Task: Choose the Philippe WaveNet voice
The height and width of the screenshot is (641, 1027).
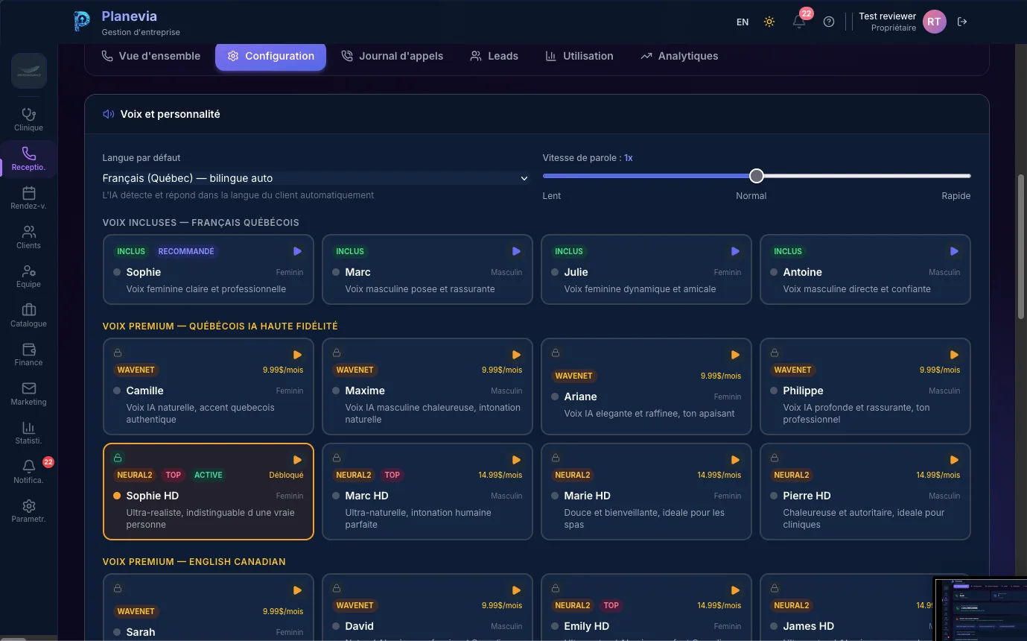Action: point(865,387)
